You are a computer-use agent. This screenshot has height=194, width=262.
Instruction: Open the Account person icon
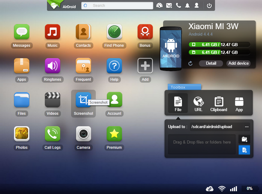tap(115, 100)
